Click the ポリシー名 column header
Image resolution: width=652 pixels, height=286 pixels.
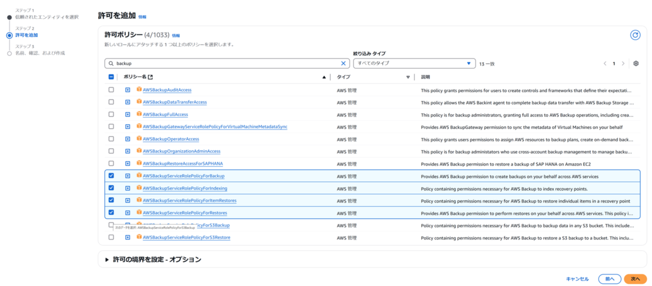(x=135, y=77)
